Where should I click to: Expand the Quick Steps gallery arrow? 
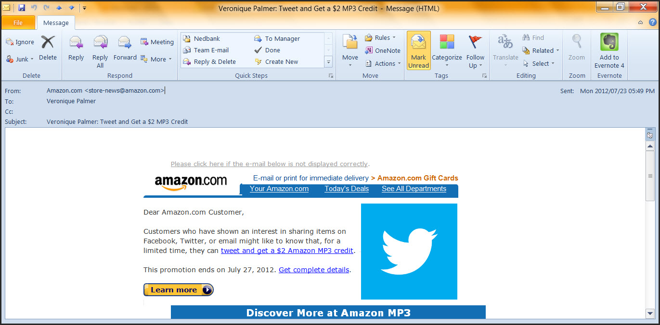coord(328,62)
